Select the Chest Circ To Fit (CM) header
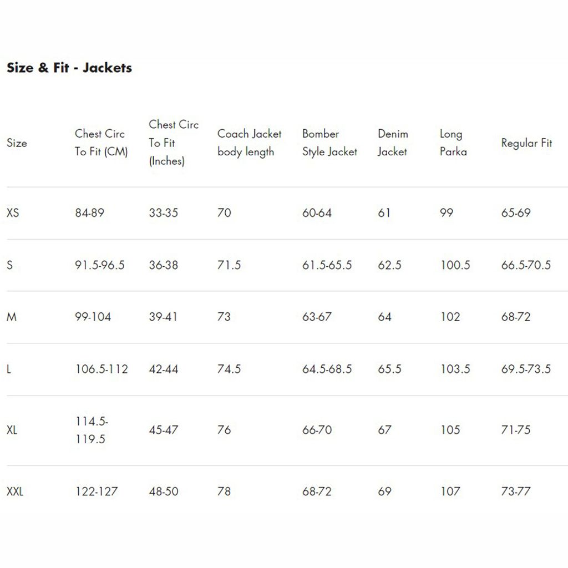The image size is (568, 568). coord(101,143)
